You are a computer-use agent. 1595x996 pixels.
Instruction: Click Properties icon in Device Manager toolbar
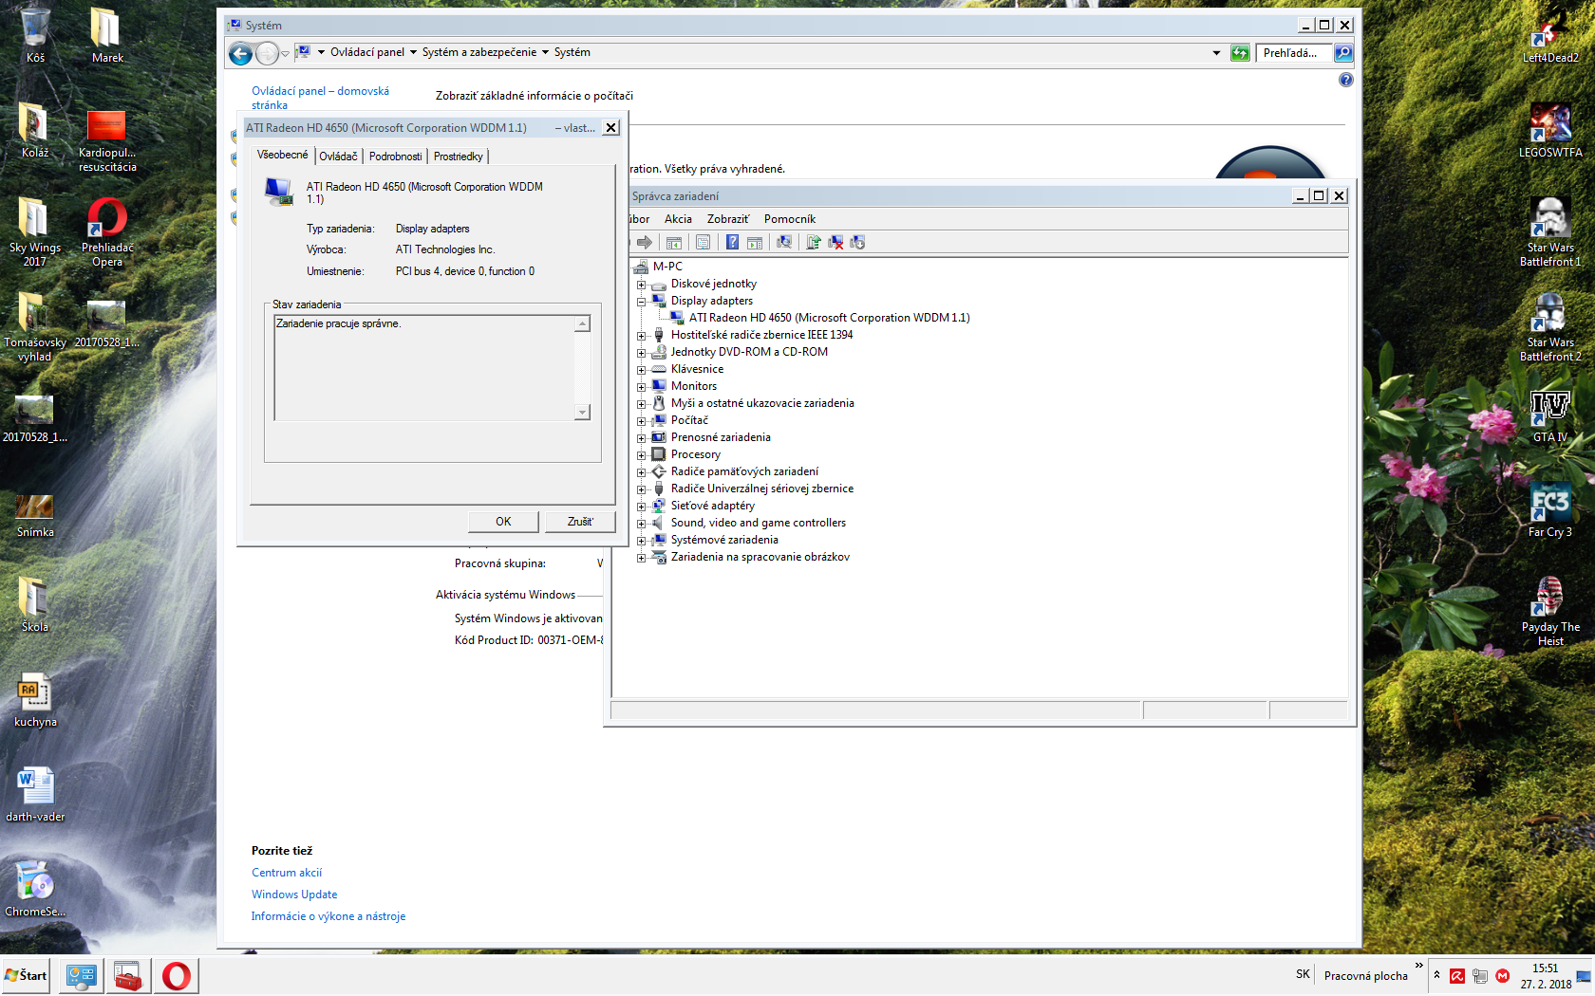click(703, 243)
